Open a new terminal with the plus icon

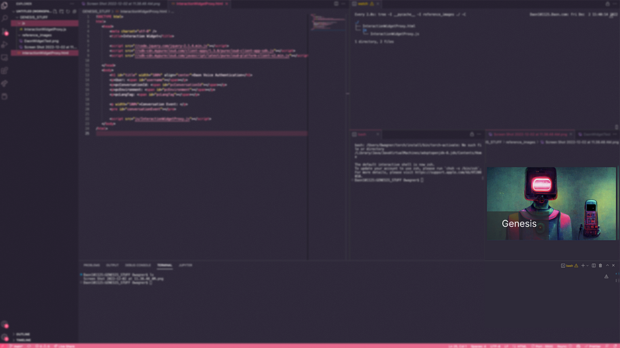tap(583, 265)
